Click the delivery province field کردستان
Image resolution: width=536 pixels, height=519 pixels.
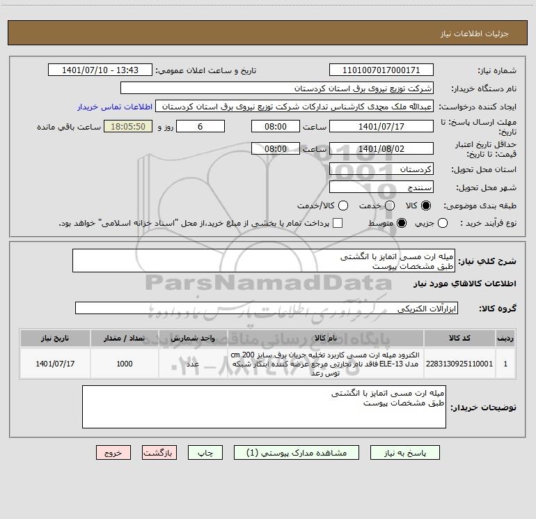point(381,169)
